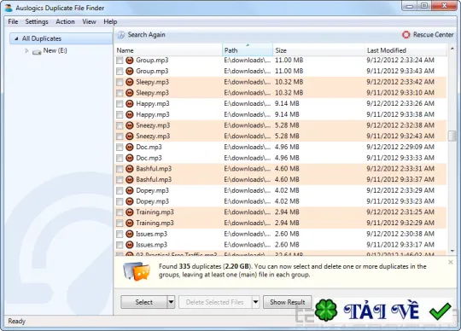Click the mp3 icon of the 9/11 Sneezy.mp3 row
This screenshot has width=461, height=331.
[130, 136]
